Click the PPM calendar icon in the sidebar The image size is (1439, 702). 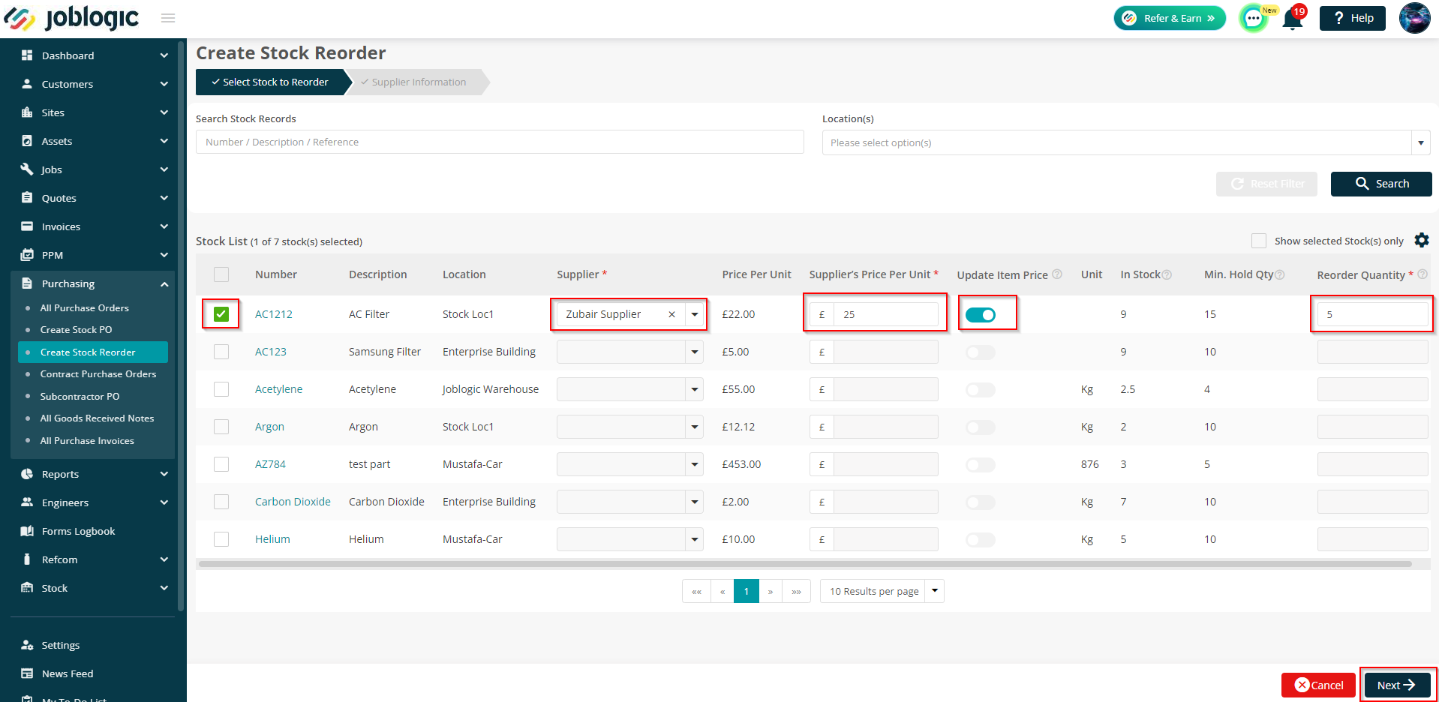click(27, 255)
